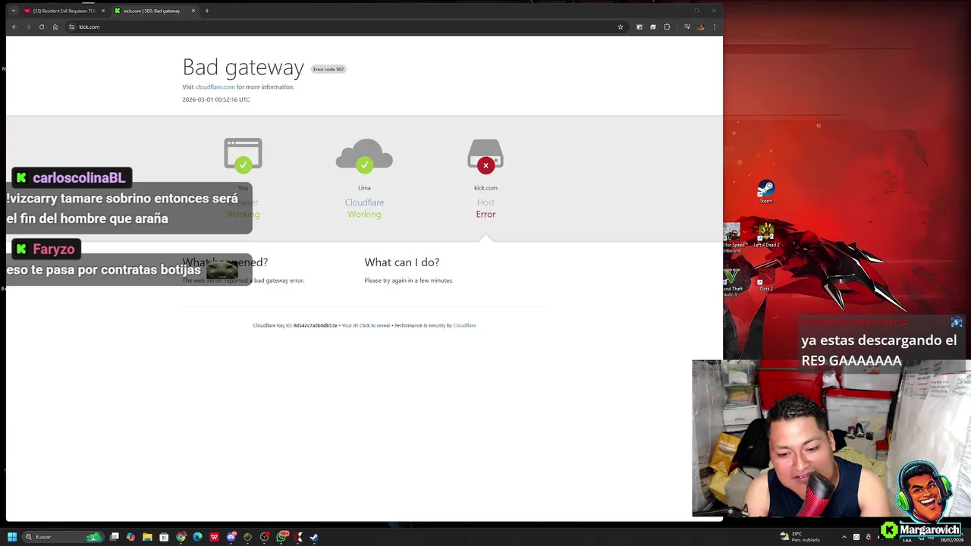
Task: Open WhatsApp on the taskbar
Action: pos(281,537)
